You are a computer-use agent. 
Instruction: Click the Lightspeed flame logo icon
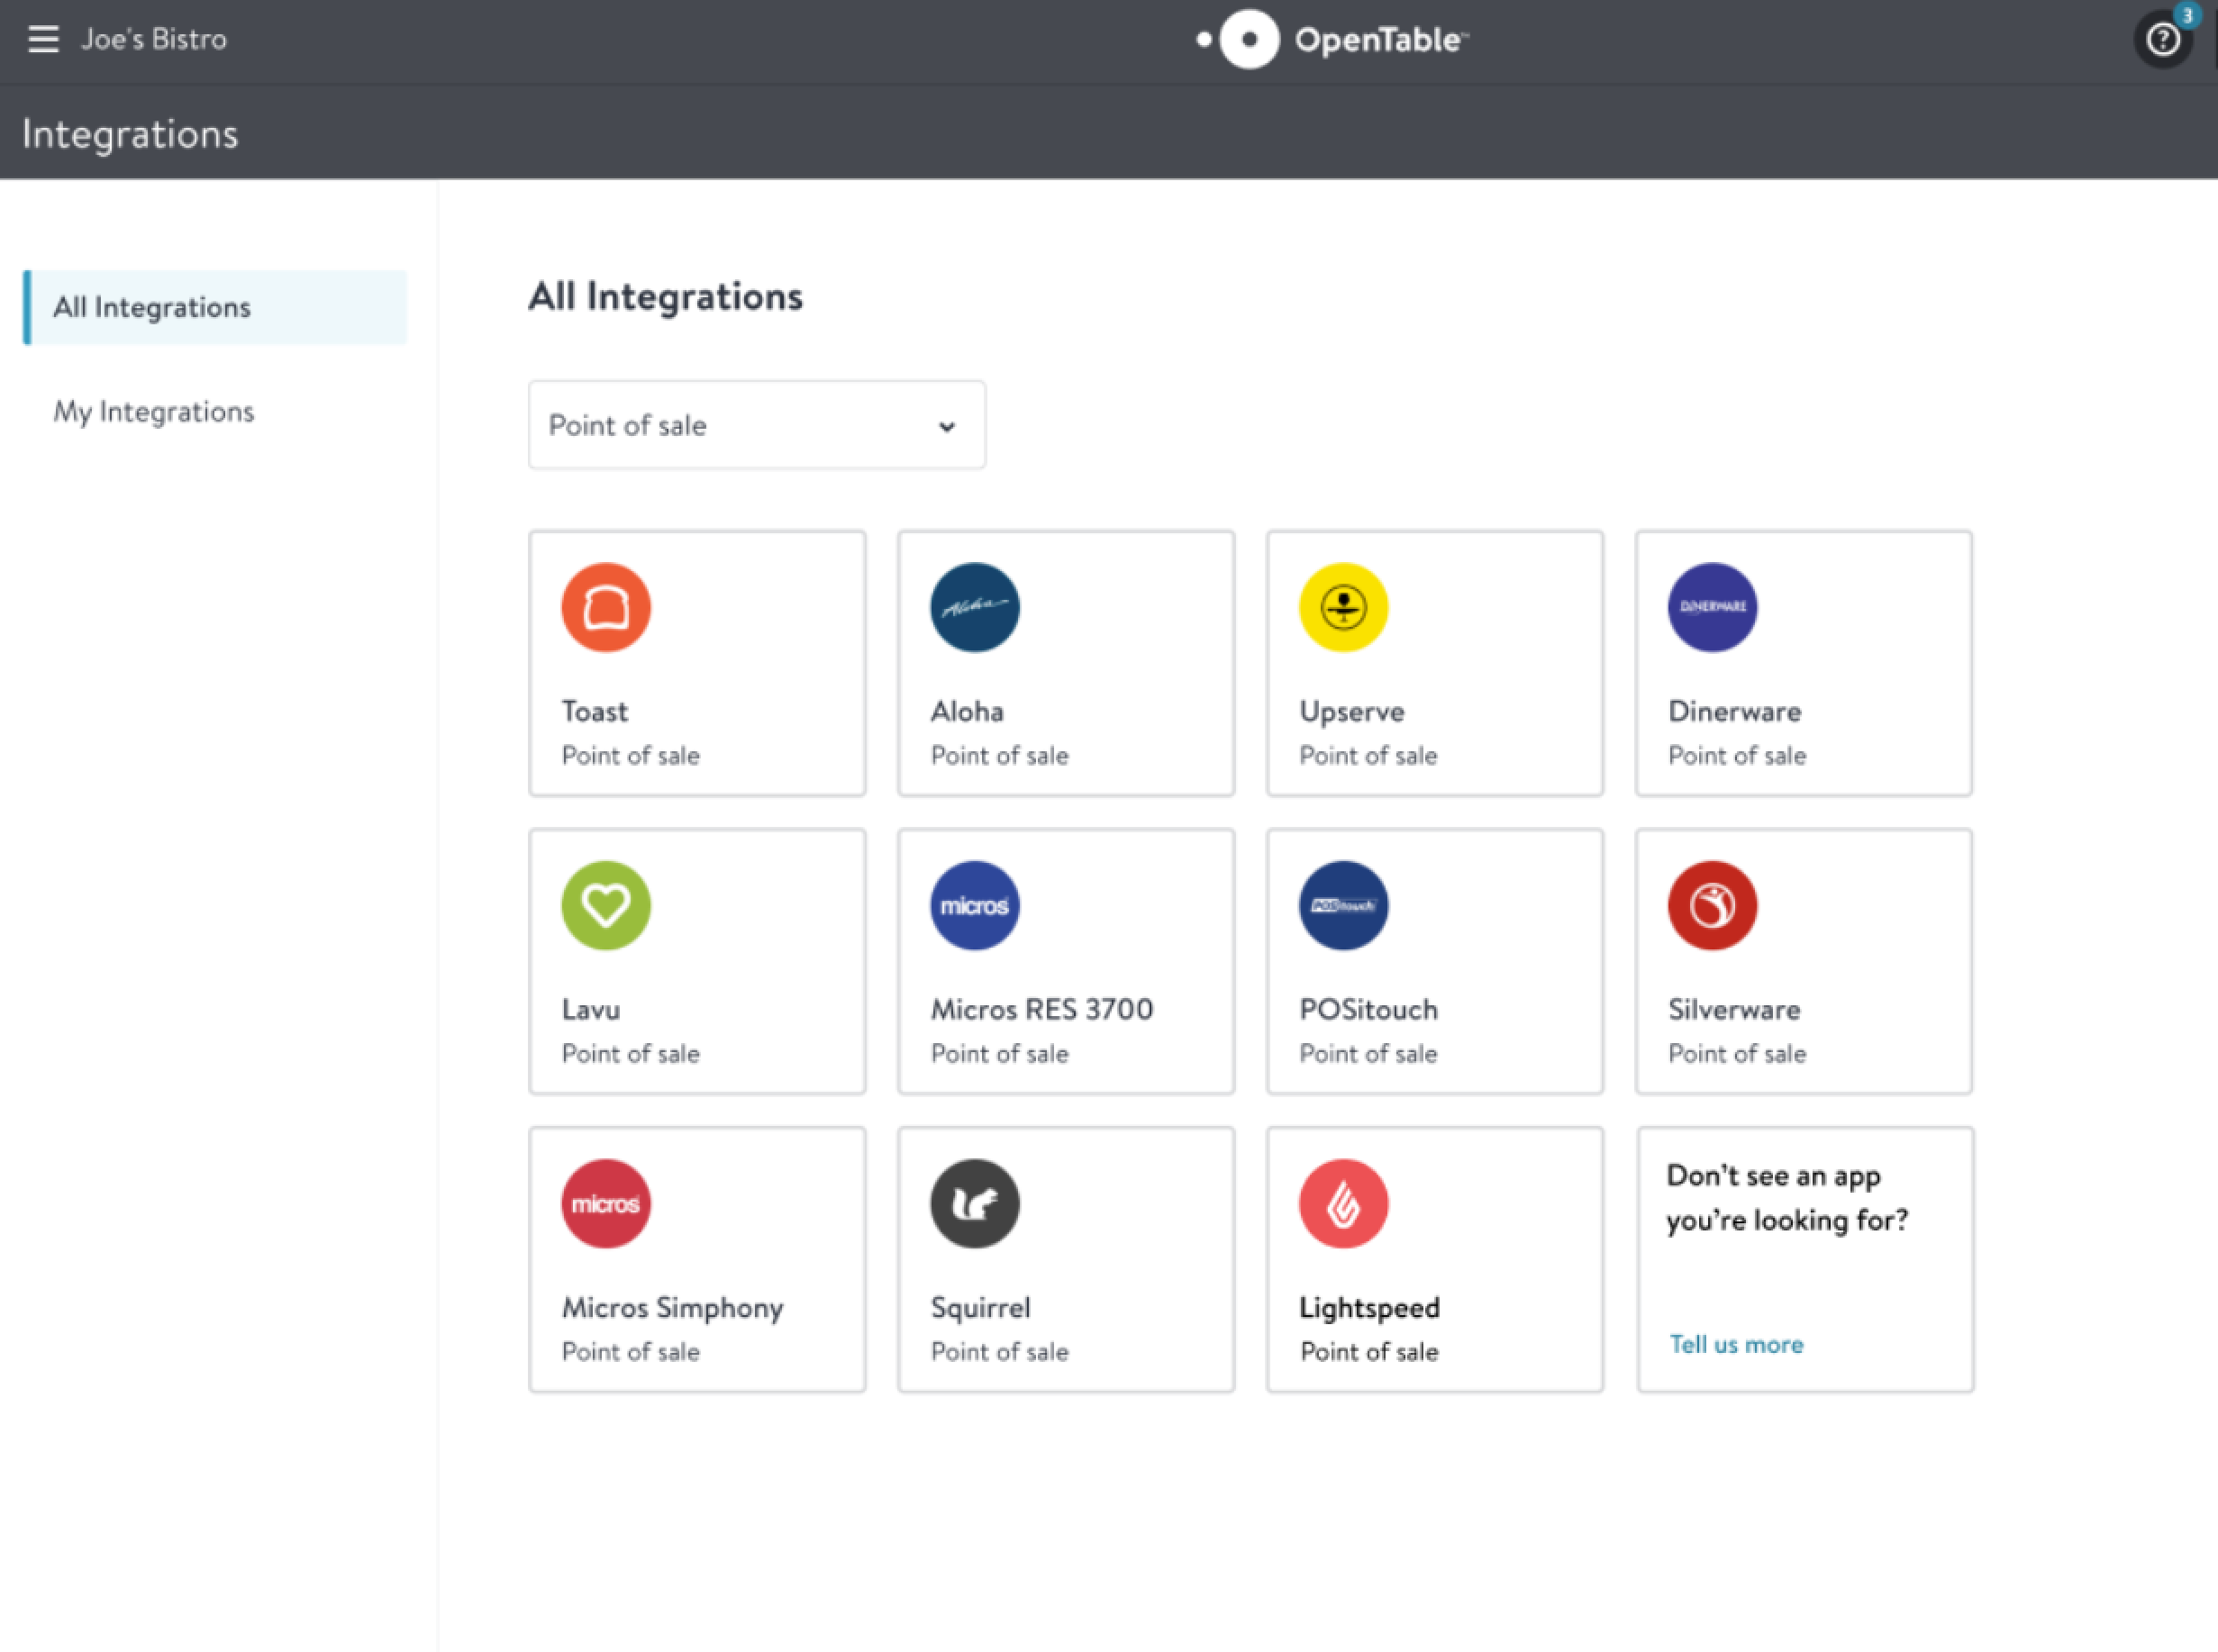click(1344, 1203)
